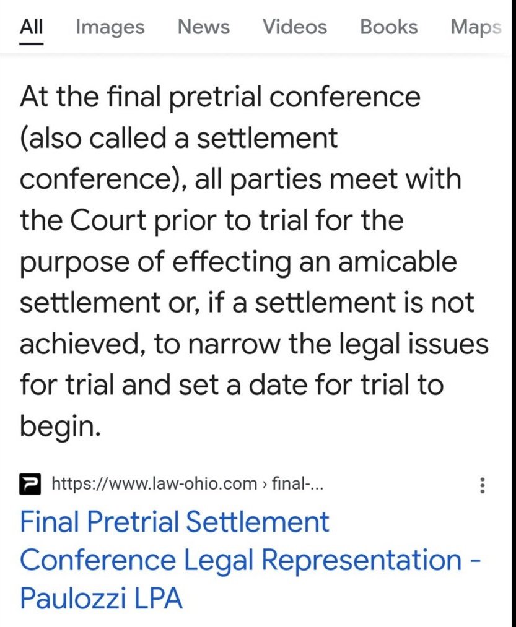Go to the Books tab
516x627 pixels.
[388, 27]
